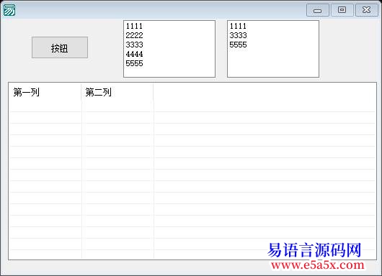Maximize the window
This screenshot has width=382, height=276.
point(342,10)
